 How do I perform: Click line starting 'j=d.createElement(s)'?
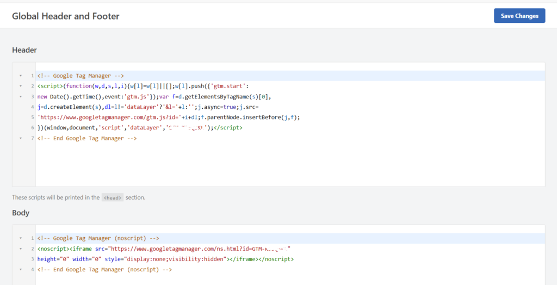pos(149,107)
